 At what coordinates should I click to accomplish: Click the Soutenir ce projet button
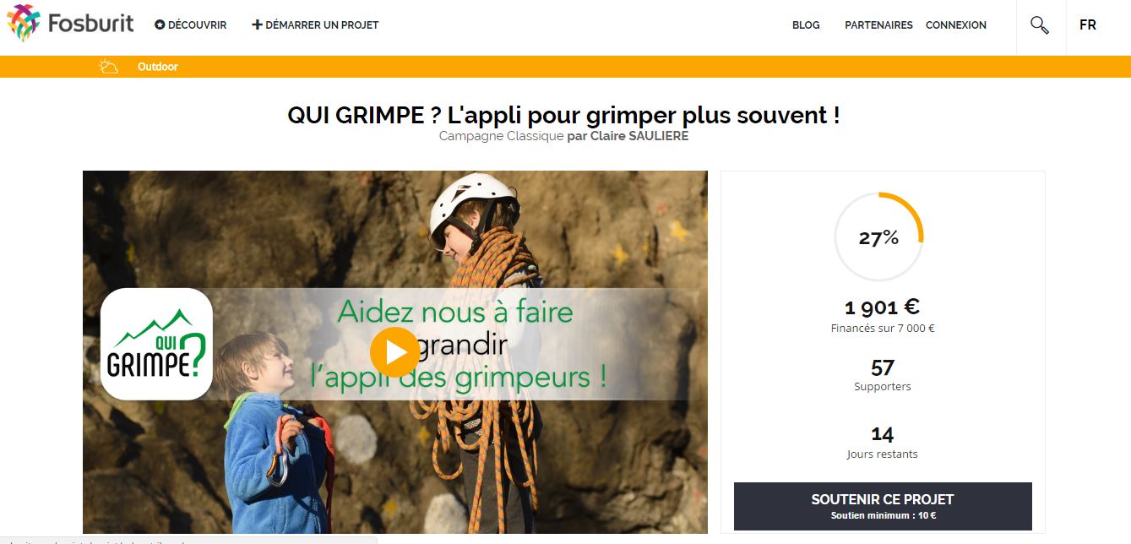pos(883,506)
